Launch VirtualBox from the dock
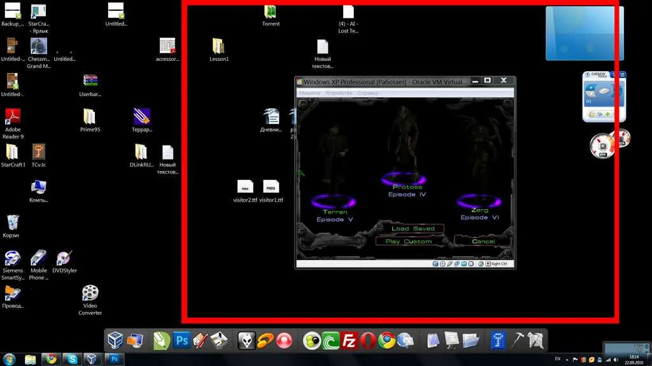 click(115, 341)
